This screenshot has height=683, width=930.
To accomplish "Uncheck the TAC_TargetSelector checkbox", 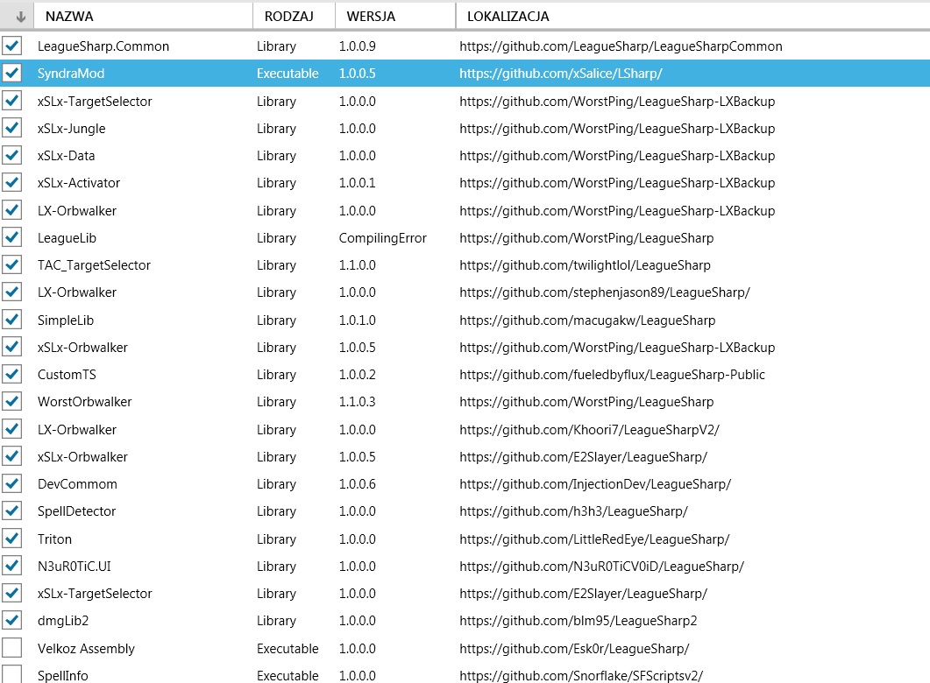I will 12,264.
